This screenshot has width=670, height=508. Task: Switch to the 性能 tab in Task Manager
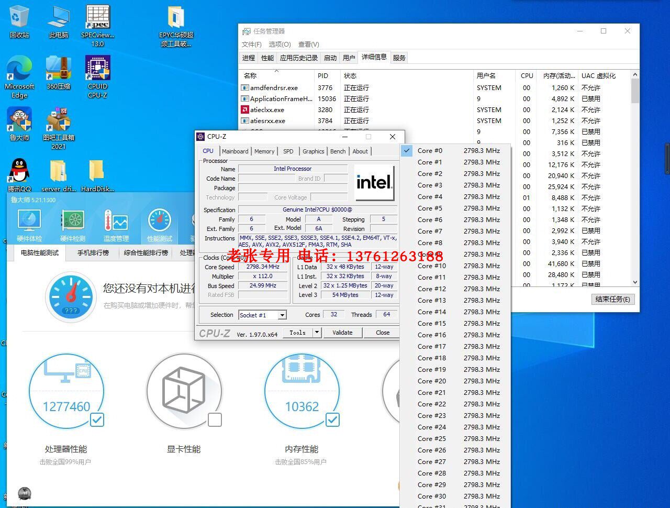[267, 58]
